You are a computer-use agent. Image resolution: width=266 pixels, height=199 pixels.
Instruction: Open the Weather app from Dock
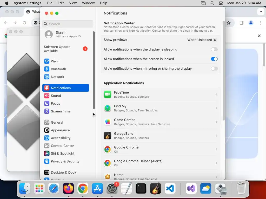click(x=206, y=188)
